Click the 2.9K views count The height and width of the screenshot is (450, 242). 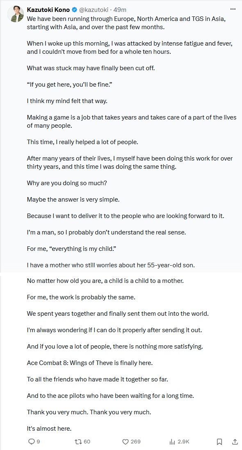point(183,442)
